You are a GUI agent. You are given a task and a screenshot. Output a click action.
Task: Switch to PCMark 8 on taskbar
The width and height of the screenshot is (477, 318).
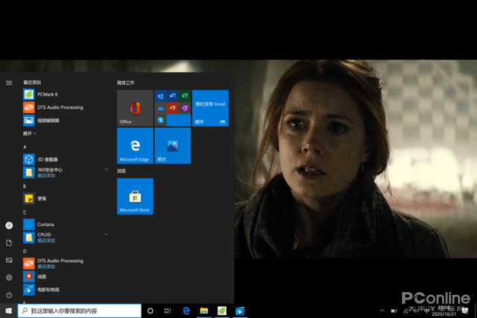pos(221,311)
